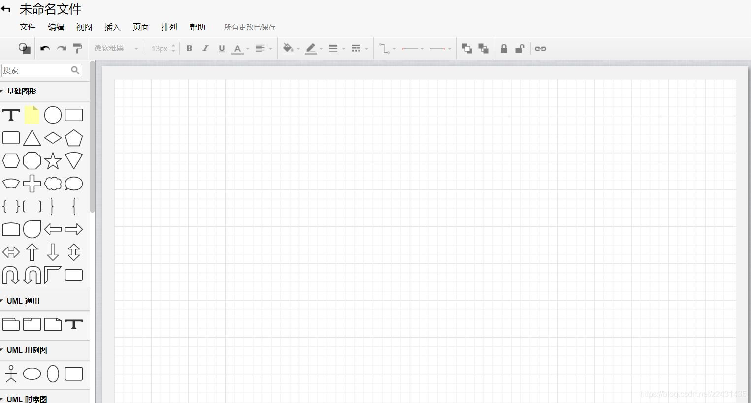Open the 页面 menu
Image resolution: width=751 pixels, height=403 pixels.
(x=141, y=27)
